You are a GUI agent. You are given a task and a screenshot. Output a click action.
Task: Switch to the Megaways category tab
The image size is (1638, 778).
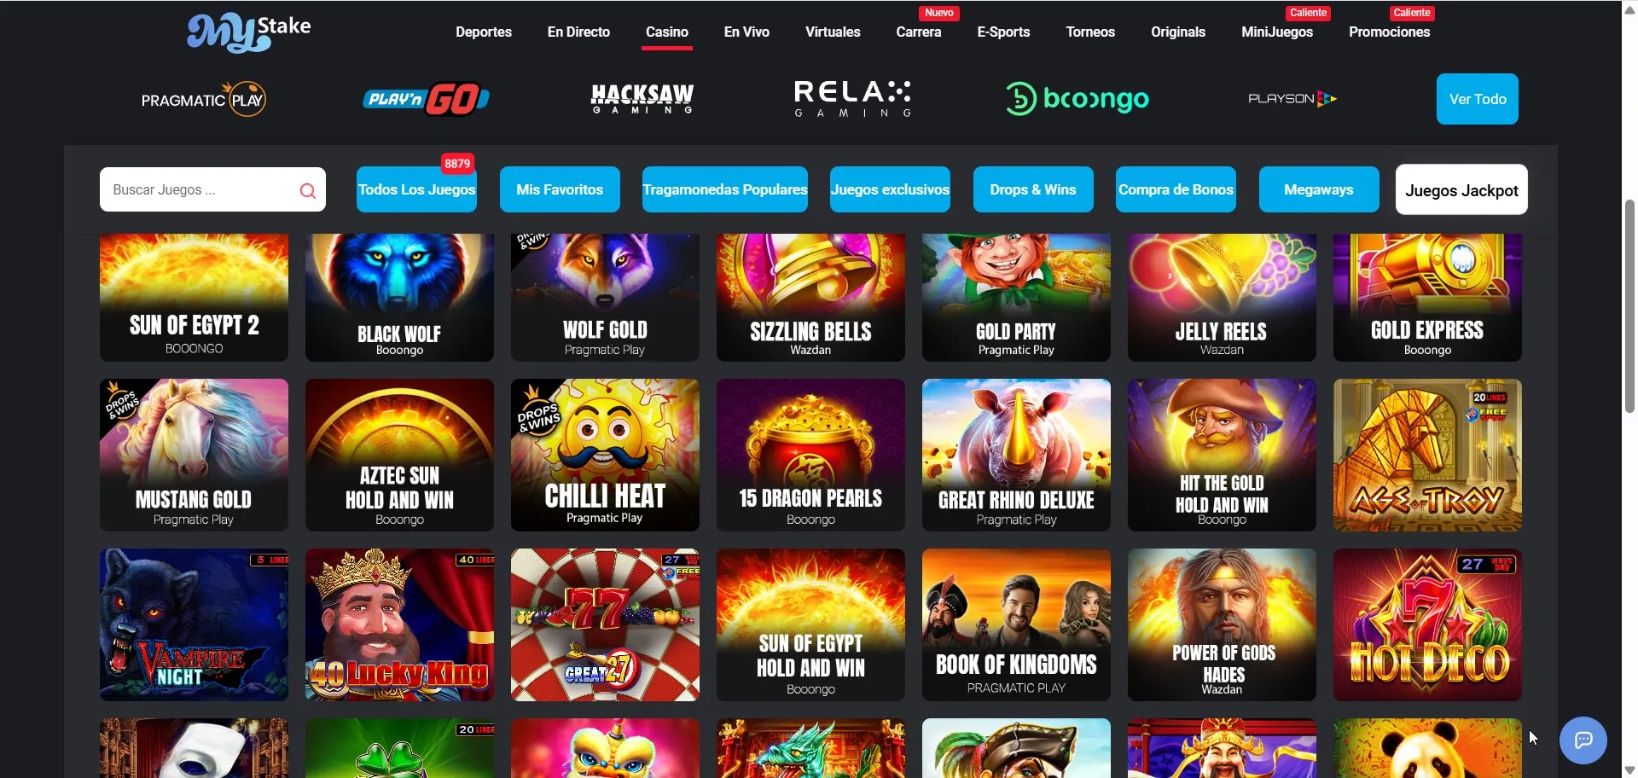[x=1319, y=189]
